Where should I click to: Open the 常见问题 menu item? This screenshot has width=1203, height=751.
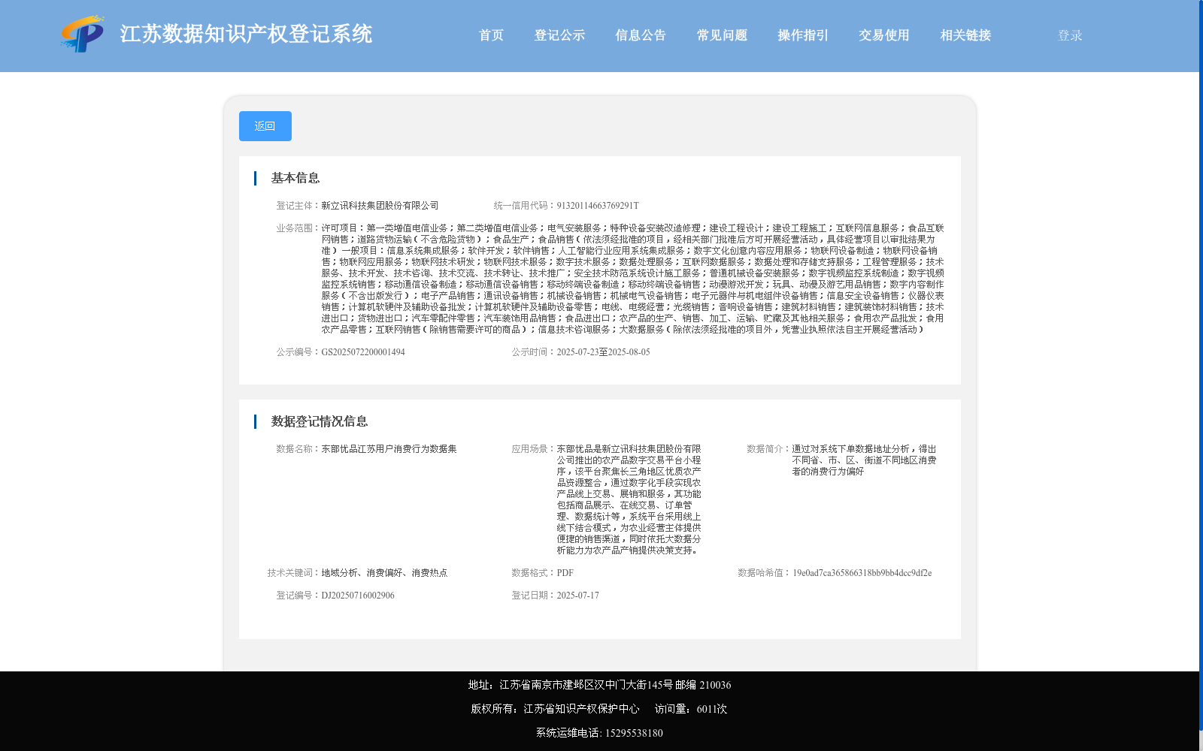tap(722, 35)
